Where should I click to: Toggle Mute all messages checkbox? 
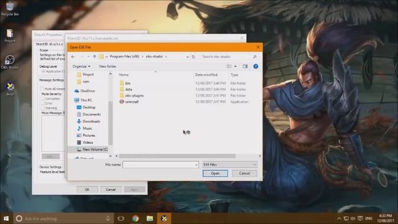pyautogui.click(x=42, y=88)
